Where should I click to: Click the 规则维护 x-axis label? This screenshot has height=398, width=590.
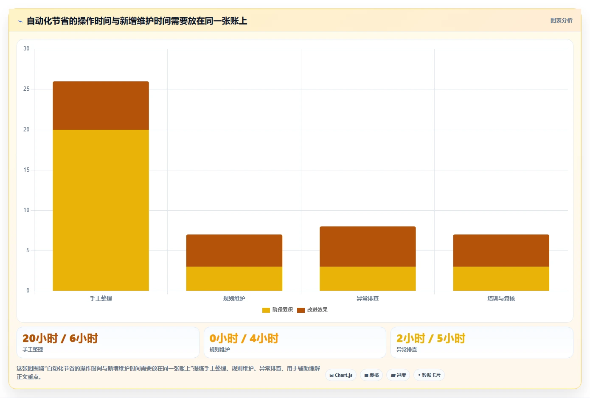pyautogui.click(x=234, y=298)
